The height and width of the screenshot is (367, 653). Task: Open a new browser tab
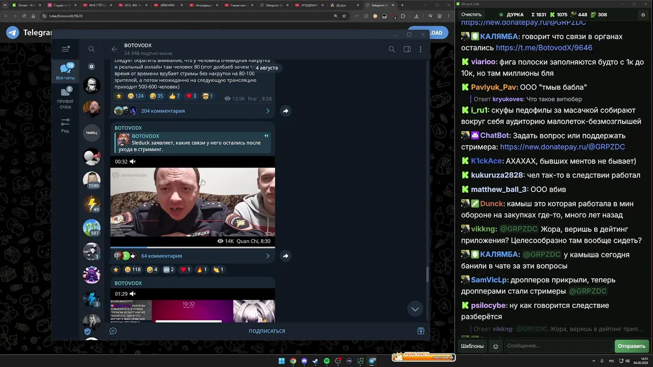(402, 5)
